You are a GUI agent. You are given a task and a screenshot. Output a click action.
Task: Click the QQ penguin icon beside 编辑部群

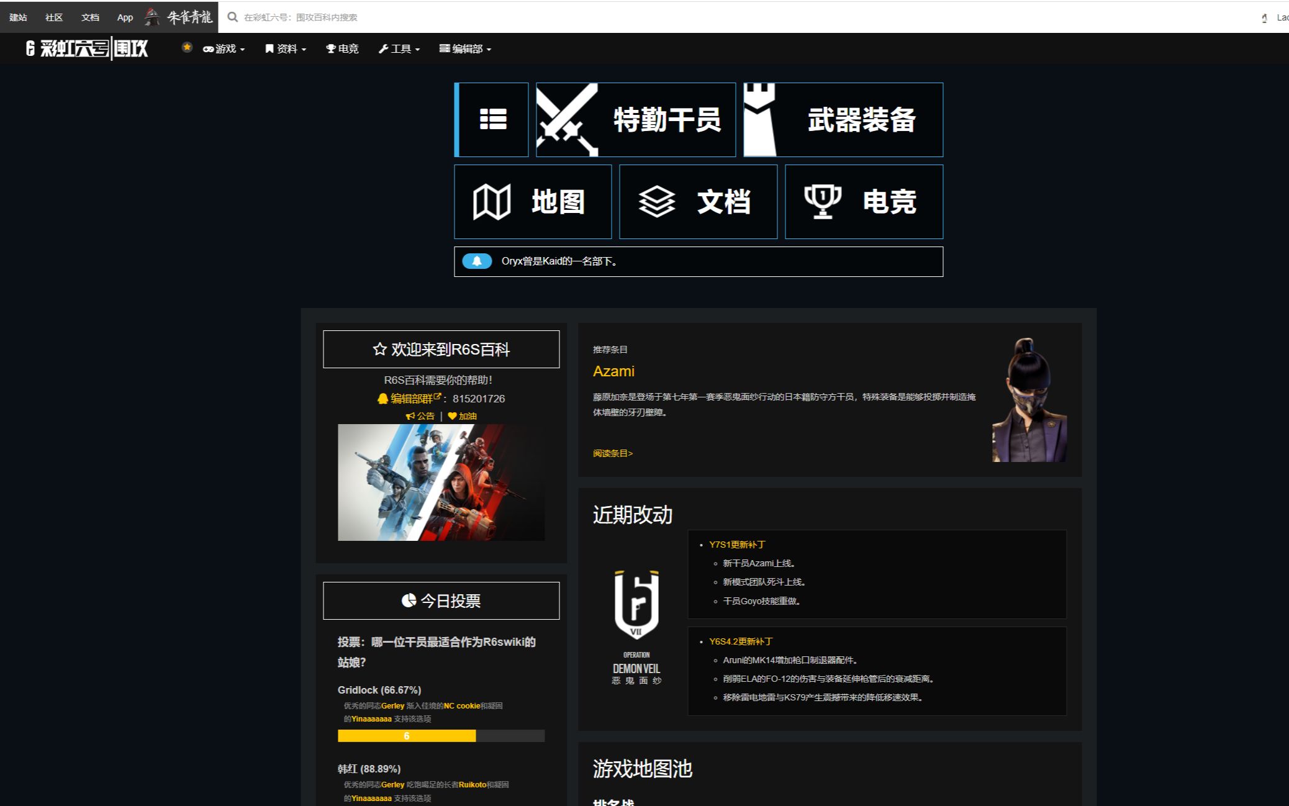tap(382, 399)
